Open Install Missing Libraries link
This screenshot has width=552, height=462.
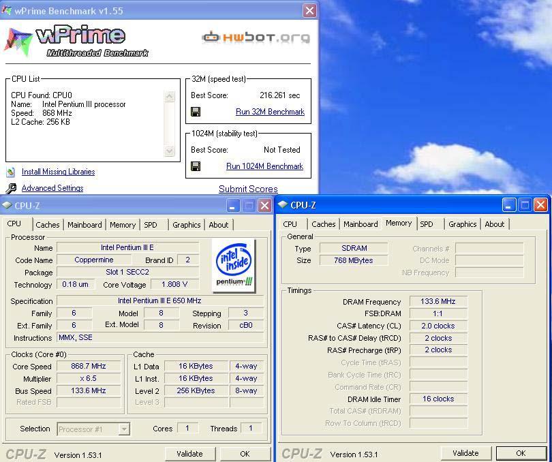58,172
